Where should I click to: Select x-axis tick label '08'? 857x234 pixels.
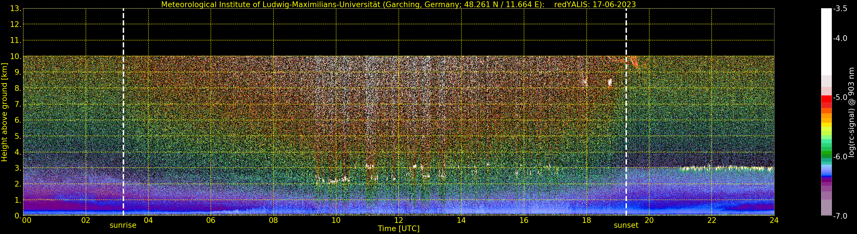tap(273, 220)
